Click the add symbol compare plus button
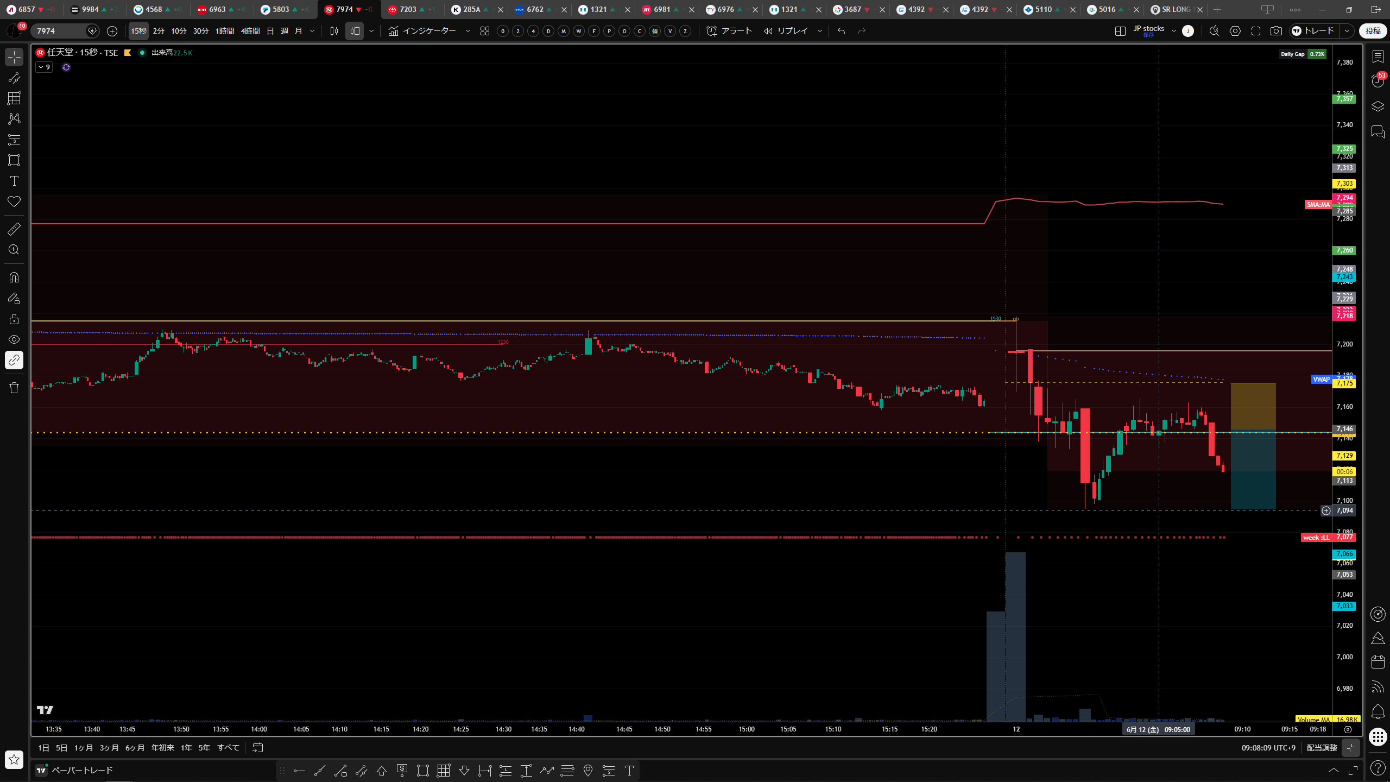Viewport: 1390px width, 782px height. (112, 31)
